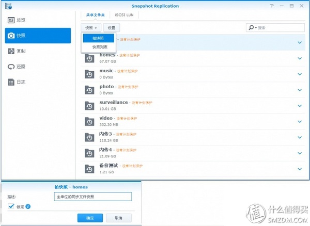This screenshot has width=310, height=226.
Task: Select the surveillance folder name
Action: click(x=114, y=102)
